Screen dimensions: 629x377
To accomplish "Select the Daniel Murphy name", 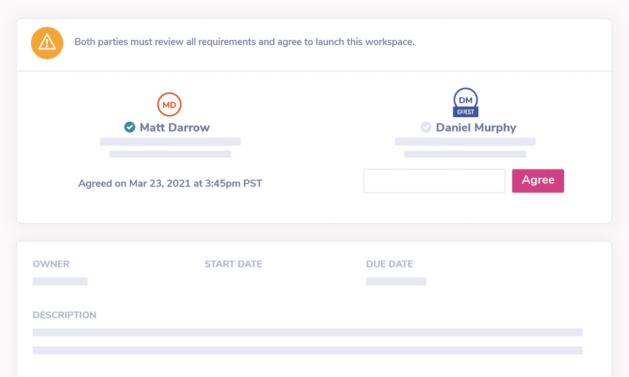I will coord(476,128).
